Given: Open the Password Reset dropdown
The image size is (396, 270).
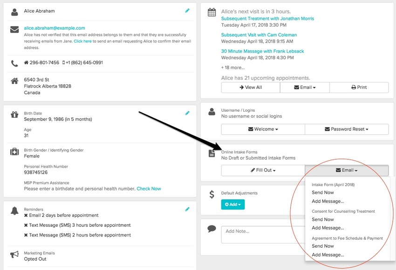Looking at the screenshot, I should click(x=346, y=129).
